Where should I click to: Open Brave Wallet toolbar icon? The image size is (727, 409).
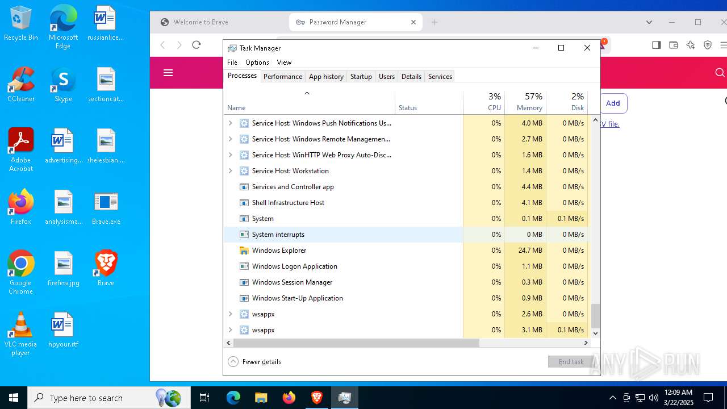click(674, 45)
